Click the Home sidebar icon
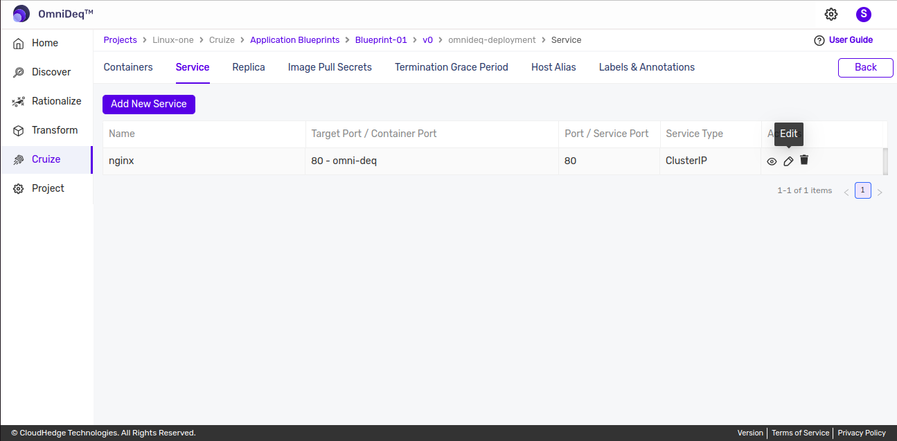Image resolution: width=897 pixels, height=441 pixels. [x=19, y=43]
